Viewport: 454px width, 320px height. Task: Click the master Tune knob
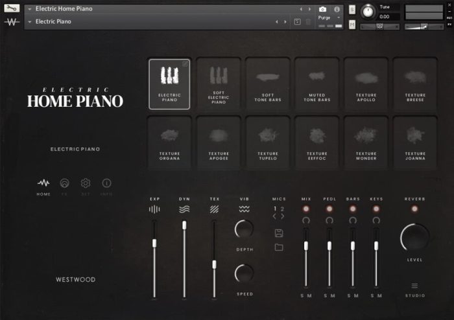pyautogui.click(x=368, y=12)
